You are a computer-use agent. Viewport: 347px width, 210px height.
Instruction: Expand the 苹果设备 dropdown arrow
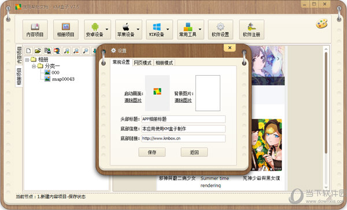click(x=138, y=29)
